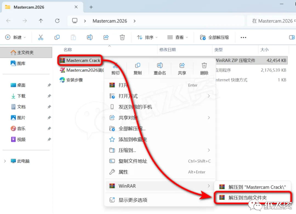Select 属性 in context menu

tap(160, 172)
